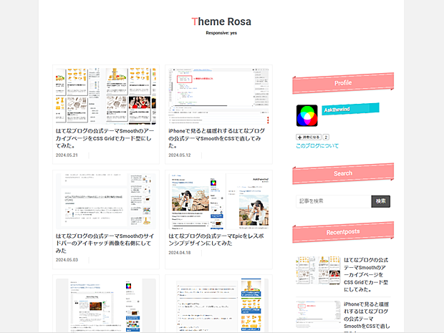Open Recentposts thumbnail for CSS Grid article
444x333 pixels.
click(x=318, y=271)
